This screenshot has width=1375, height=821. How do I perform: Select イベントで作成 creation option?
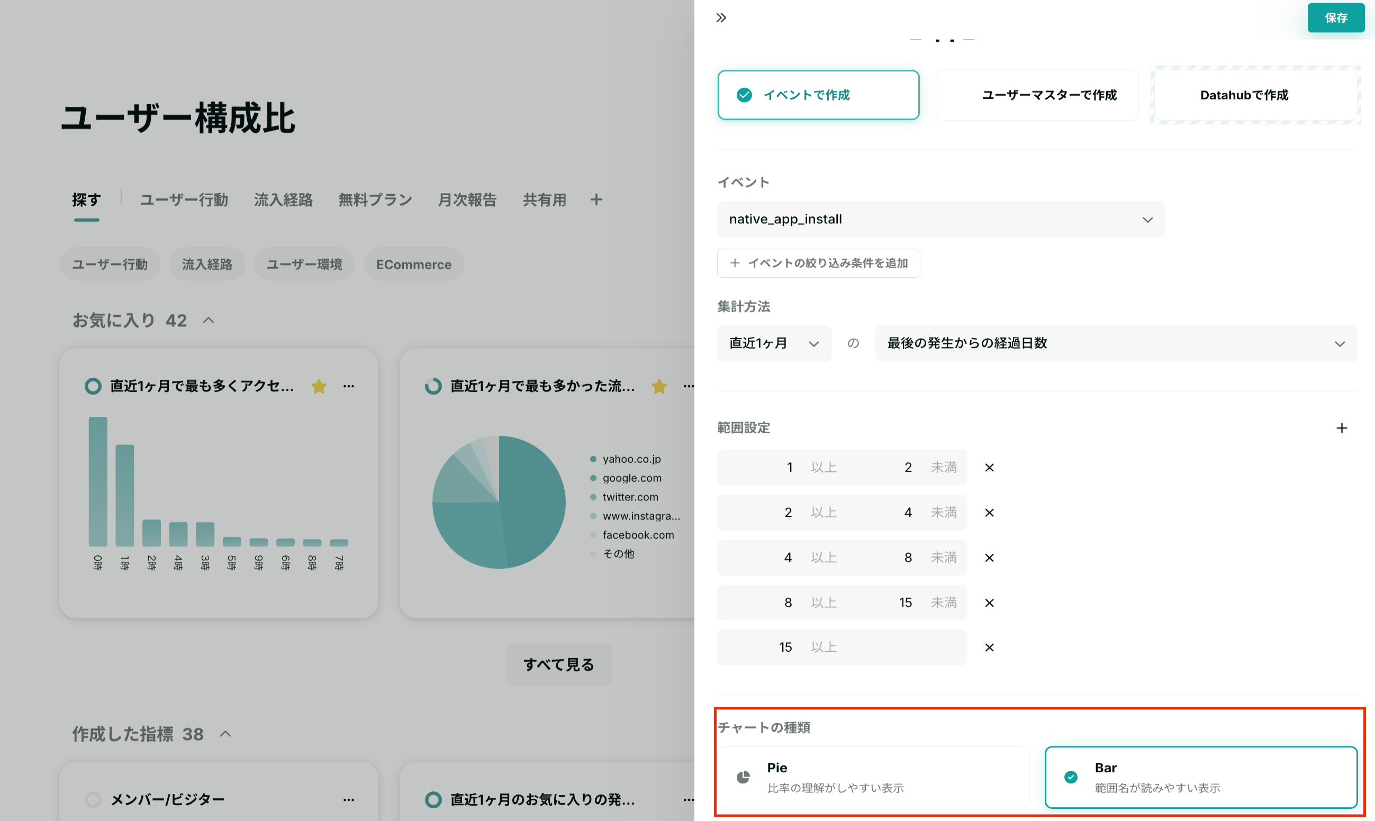818,95
